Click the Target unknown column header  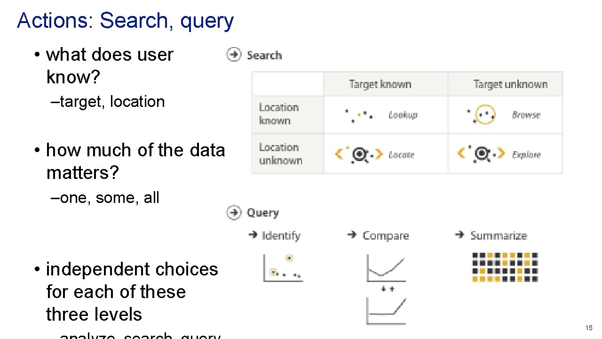pos(510,84)
